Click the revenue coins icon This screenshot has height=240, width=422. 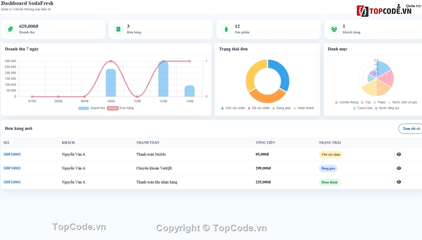(x=11, y=29)
